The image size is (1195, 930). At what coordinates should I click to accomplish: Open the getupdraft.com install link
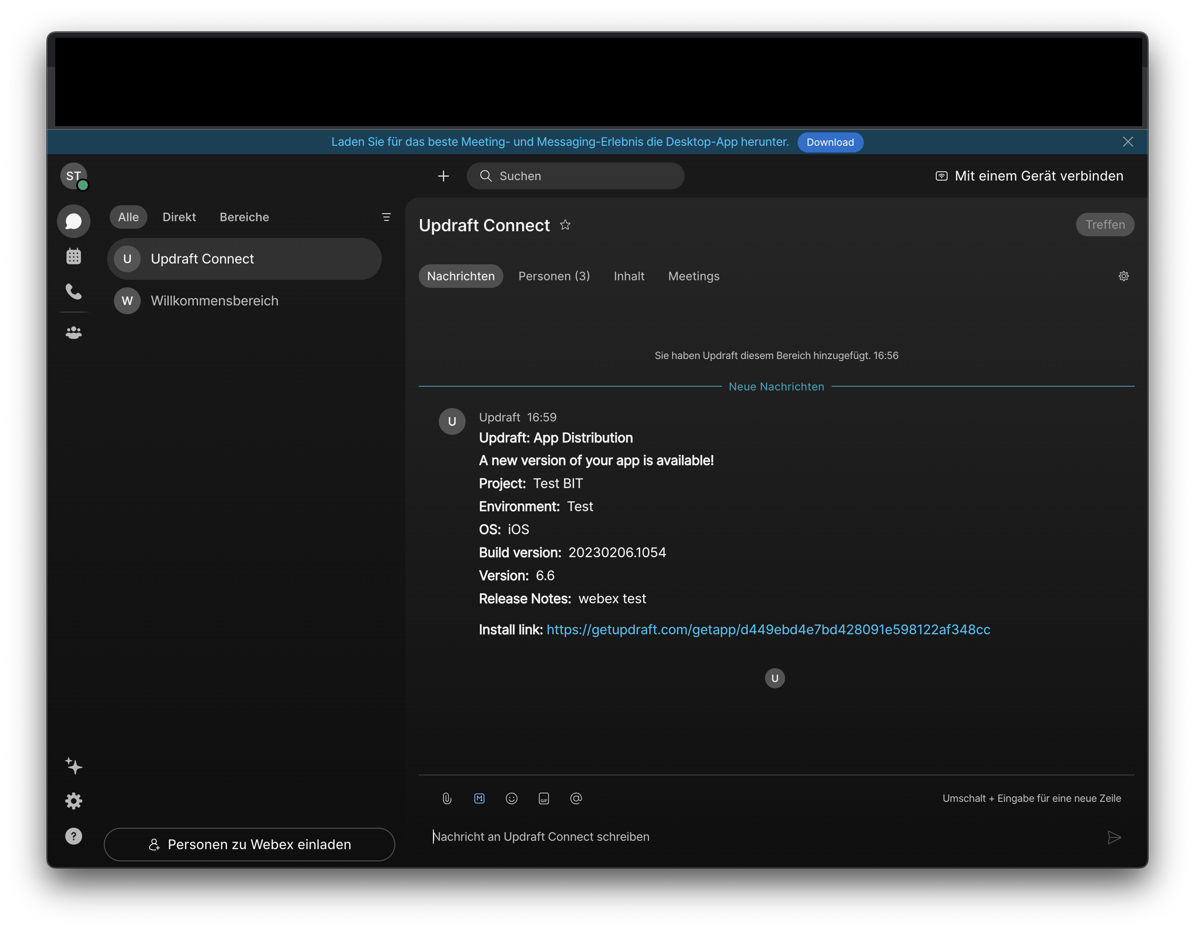pos(767,630)
